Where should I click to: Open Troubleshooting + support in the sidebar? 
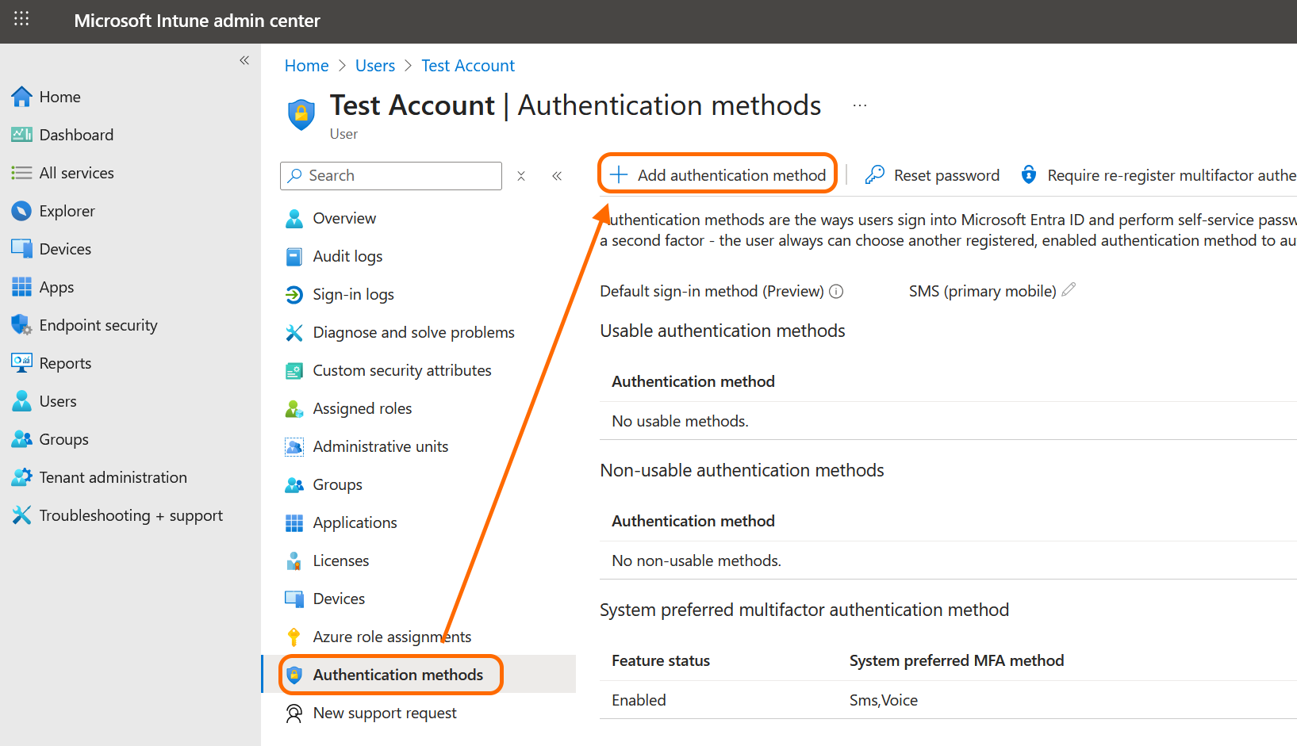pos(131,515)
